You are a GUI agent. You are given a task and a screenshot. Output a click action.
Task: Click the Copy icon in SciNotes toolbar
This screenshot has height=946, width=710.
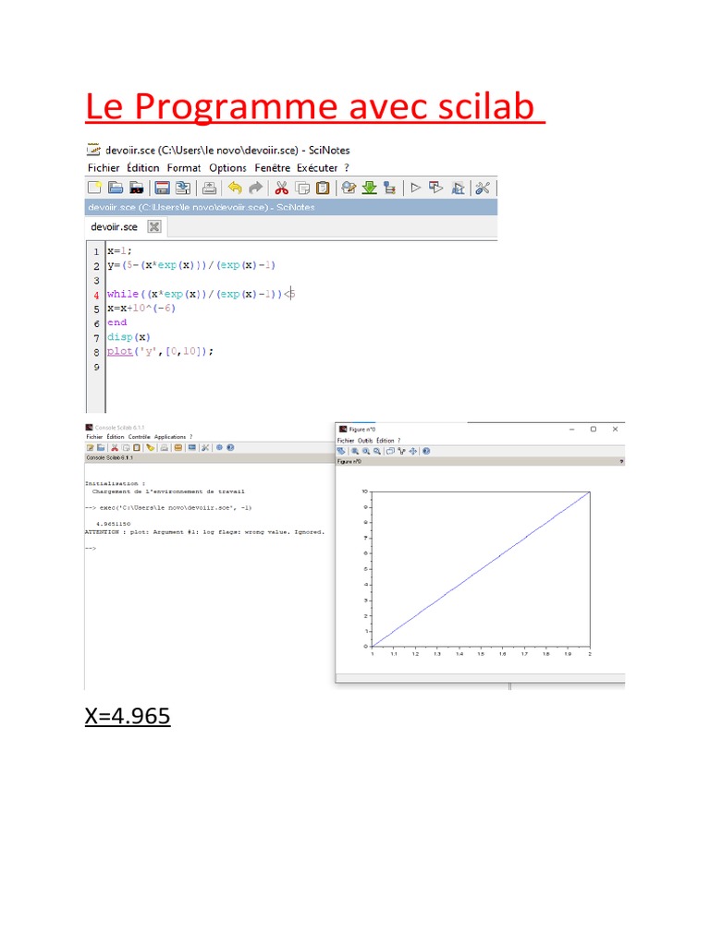pos(302,188)
